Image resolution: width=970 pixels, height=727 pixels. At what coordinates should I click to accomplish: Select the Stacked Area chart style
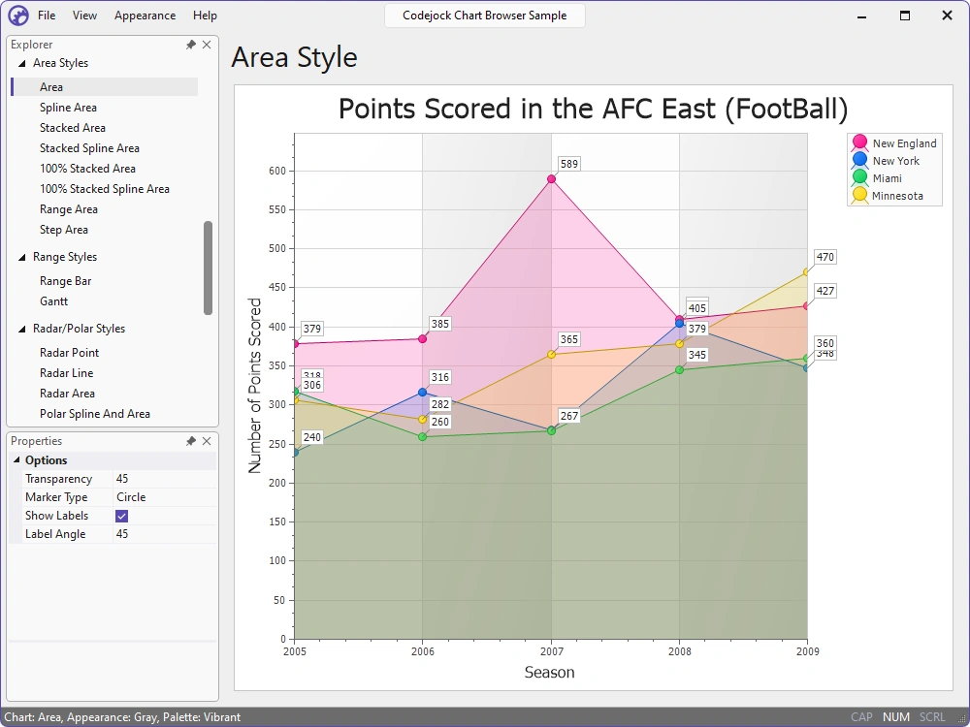click(x=73, y=128)
